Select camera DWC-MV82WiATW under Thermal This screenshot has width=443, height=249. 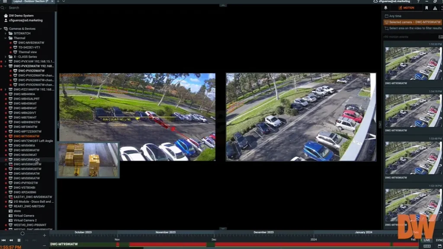[31, 43]
